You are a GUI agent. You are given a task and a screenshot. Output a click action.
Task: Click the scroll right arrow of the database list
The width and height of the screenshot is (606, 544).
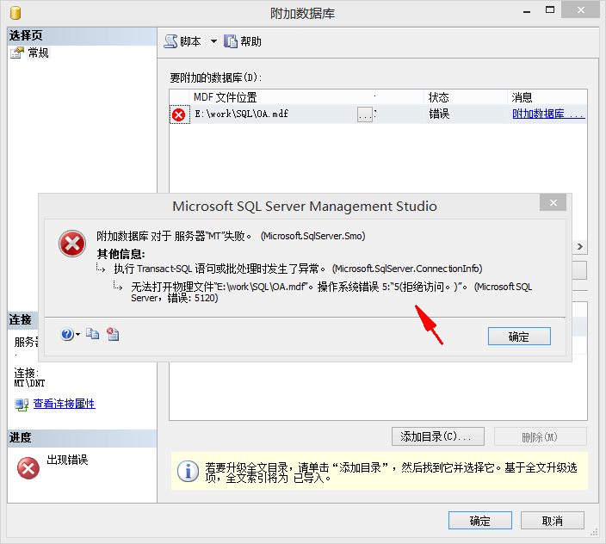tap(579, 246)
